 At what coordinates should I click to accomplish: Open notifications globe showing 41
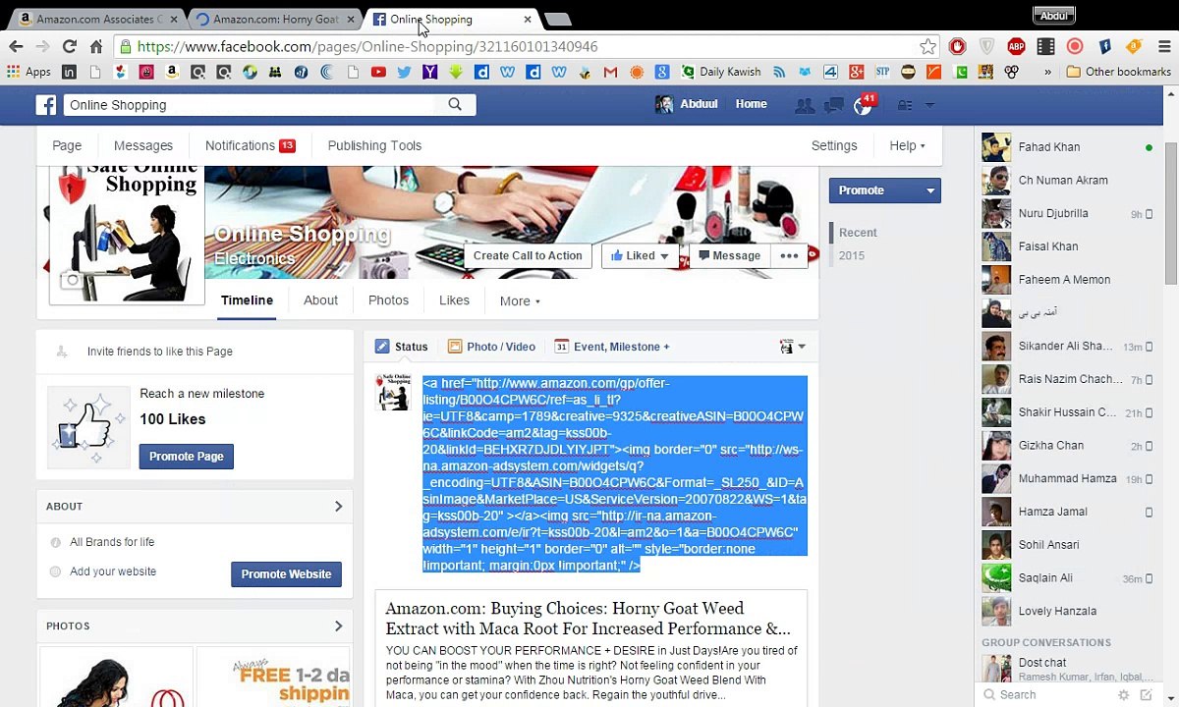tap(863, 105)
